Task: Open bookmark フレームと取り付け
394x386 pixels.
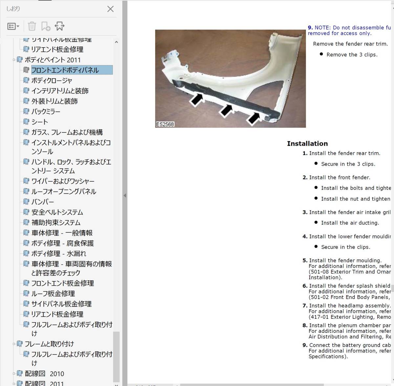Action: click(x=49, y=344)
